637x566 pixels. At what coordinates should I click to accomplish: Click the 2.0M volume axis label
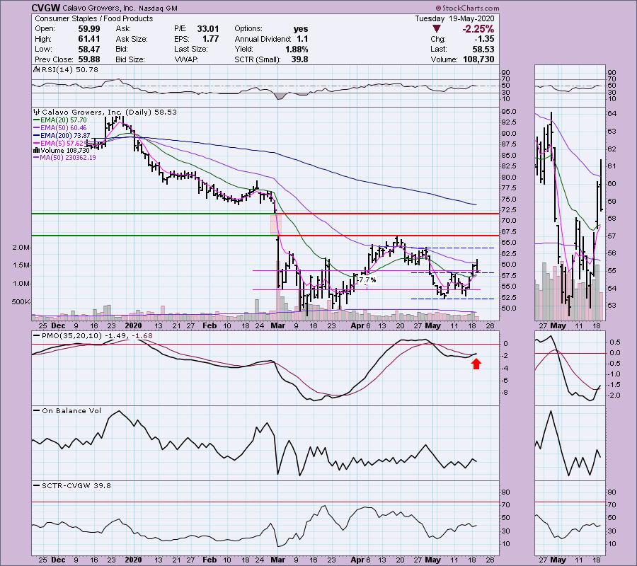21,247
